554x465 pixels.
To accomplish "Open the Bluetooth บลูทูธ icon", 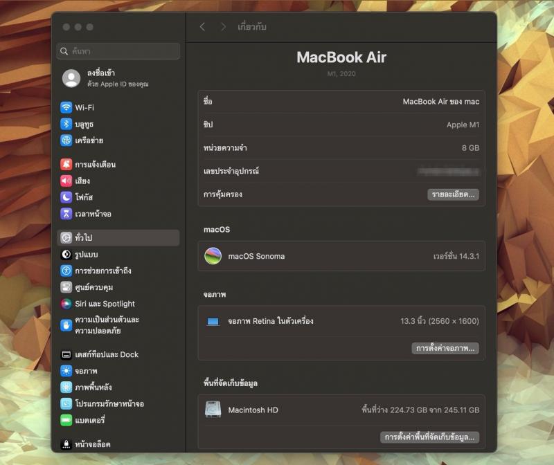I will coord(66,124).
